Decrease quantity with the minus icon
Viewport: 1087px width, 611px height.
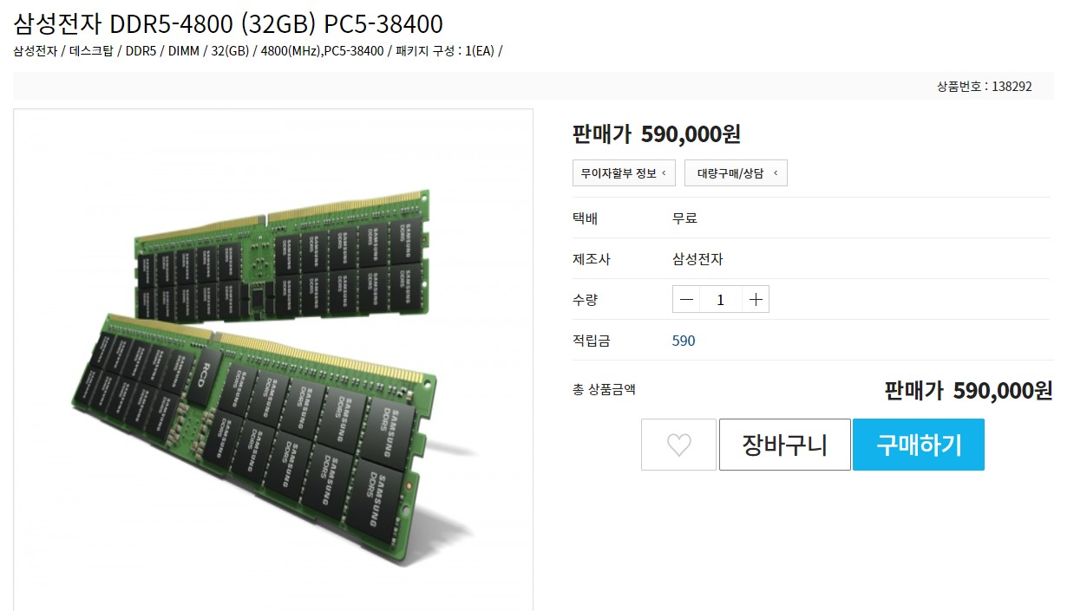(687, 300)
